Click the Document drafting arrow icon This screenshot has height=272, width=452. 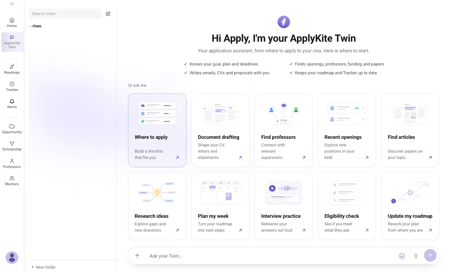point(241,158)
